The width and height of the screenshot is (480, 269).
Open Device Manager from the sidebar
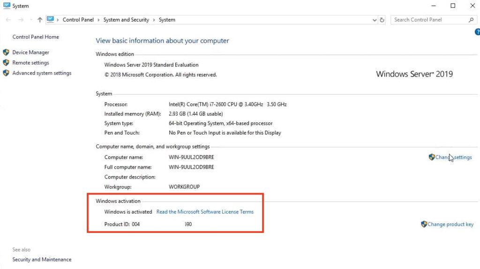point(30,52)
